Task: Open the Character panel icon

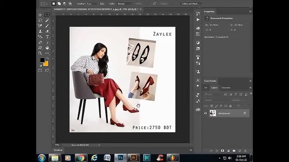Action: coord(198,81)
